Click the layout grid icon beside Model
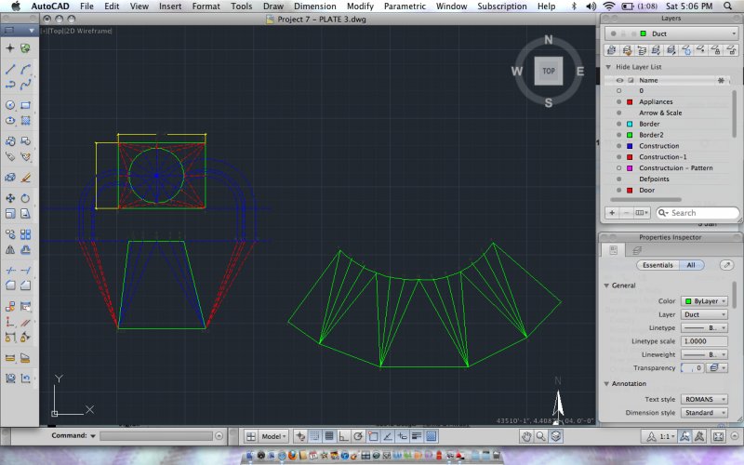This screenshot has width=744, height=465. pos(251,436)
